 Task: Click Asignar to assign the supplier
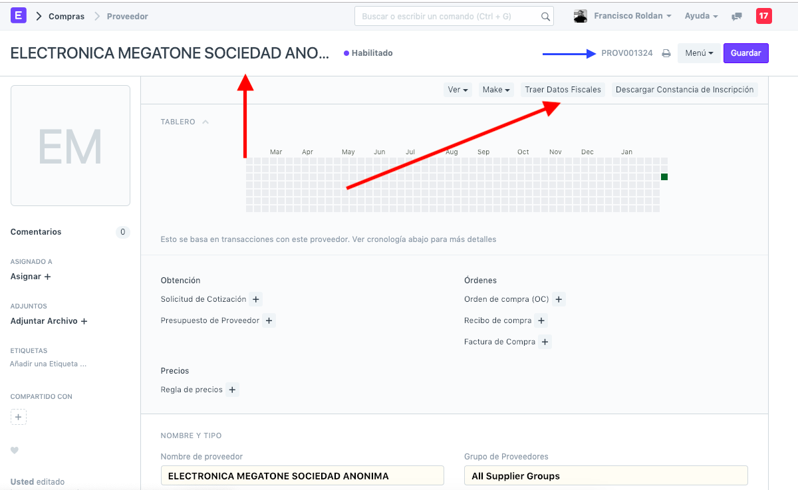pyautogui.click(x=31, y=277)
